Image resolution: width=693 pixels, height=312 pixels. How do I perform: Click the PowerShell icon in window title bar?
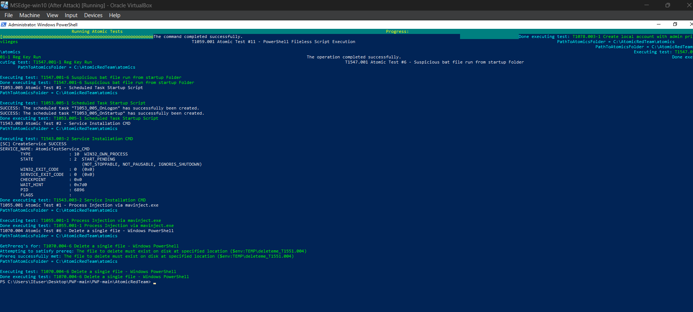(x=4, y=24)
